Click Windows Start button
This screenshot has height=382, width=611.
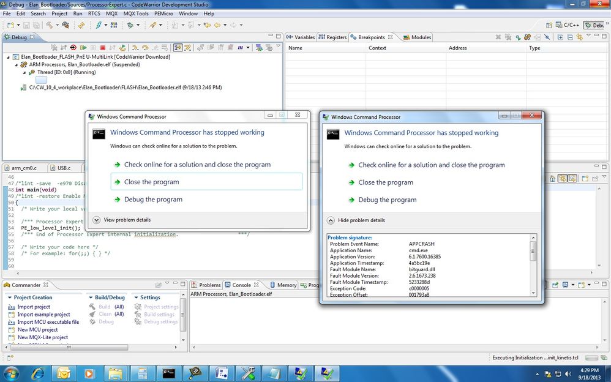11,373
